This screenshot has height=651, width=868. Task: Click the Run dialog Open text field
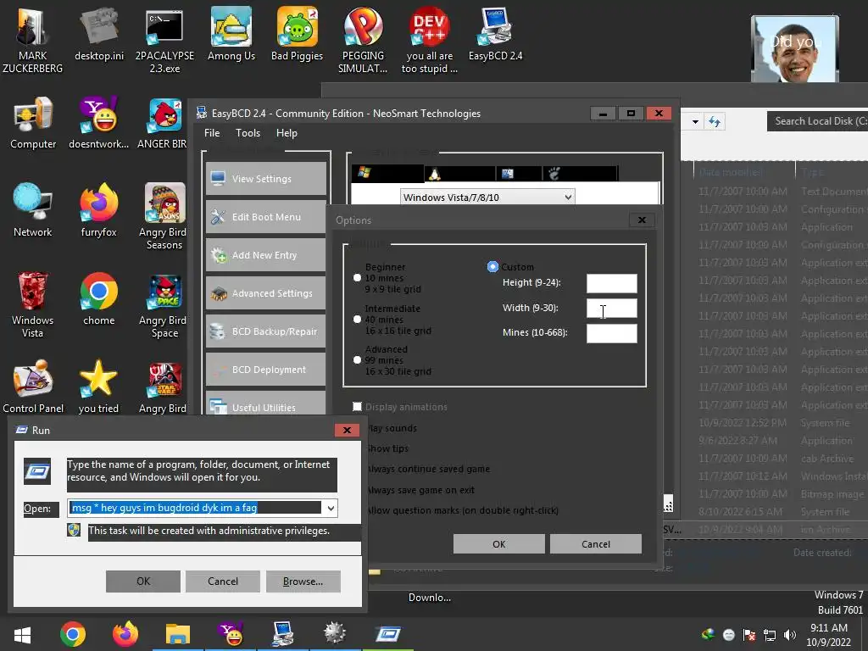[196, 508]
